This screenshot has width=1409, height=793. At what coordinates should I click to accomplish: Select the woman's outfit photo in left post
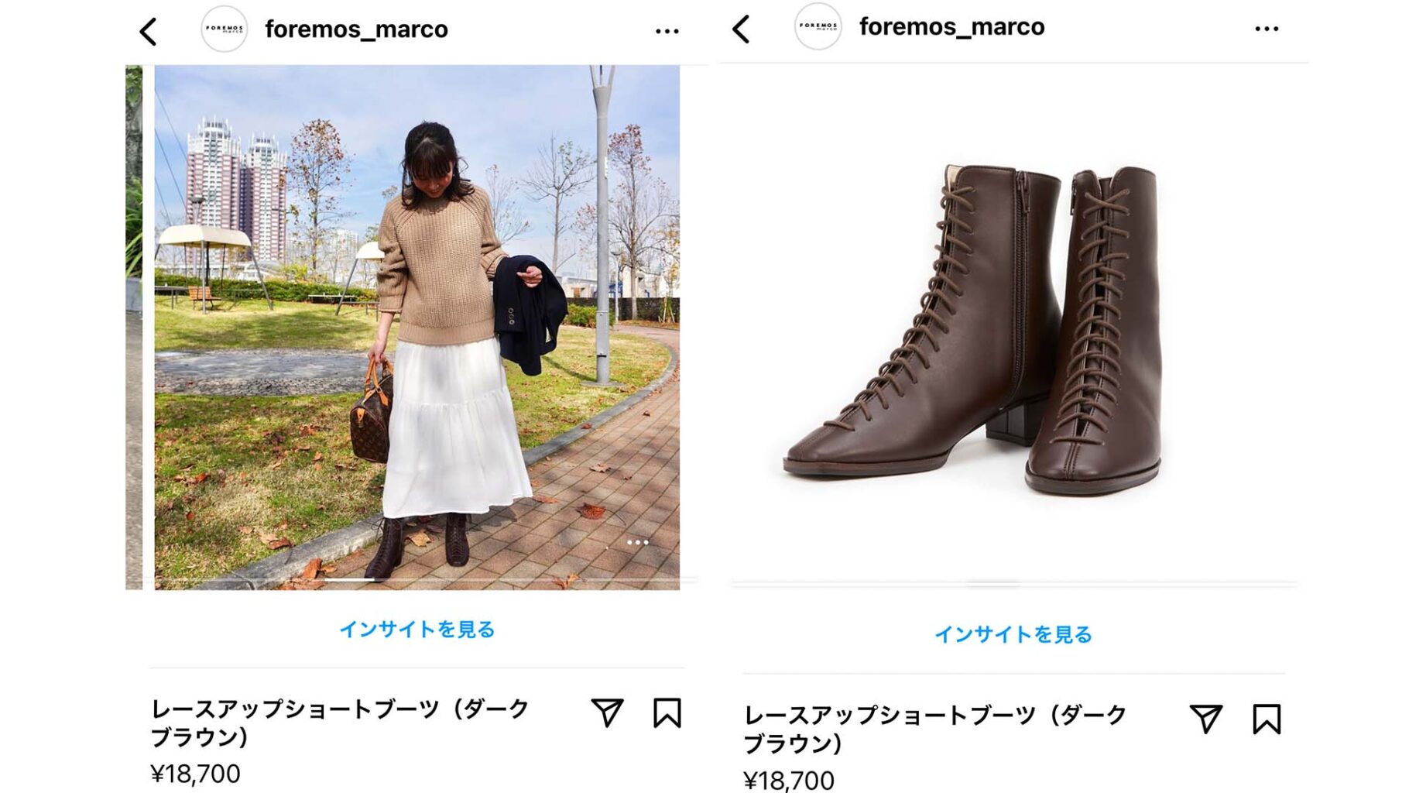(417, 328)
